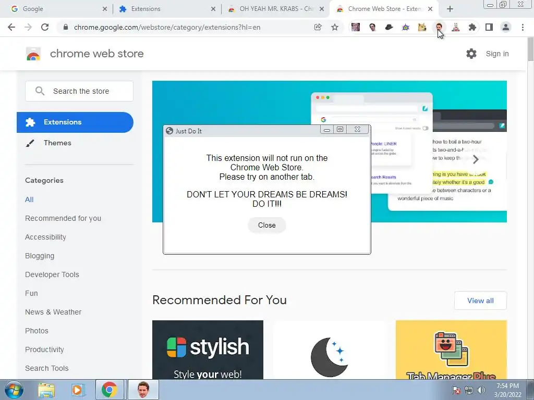Close the Google tab
534x400 pixels.
click(104, 9)
